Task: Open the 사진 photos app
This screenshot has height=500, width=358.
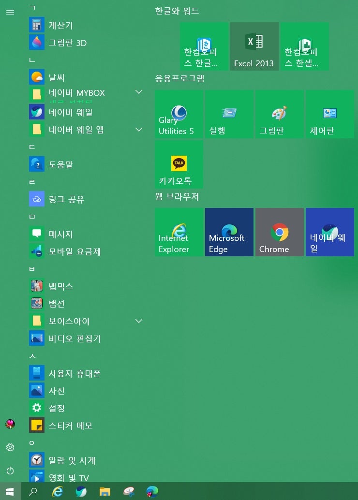Action: (x=86, y=391)
